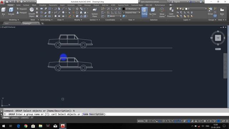229x129 pixels.
Task: Click the vertical scrollbar in drawing viewport
Action: tap(225, 66)
